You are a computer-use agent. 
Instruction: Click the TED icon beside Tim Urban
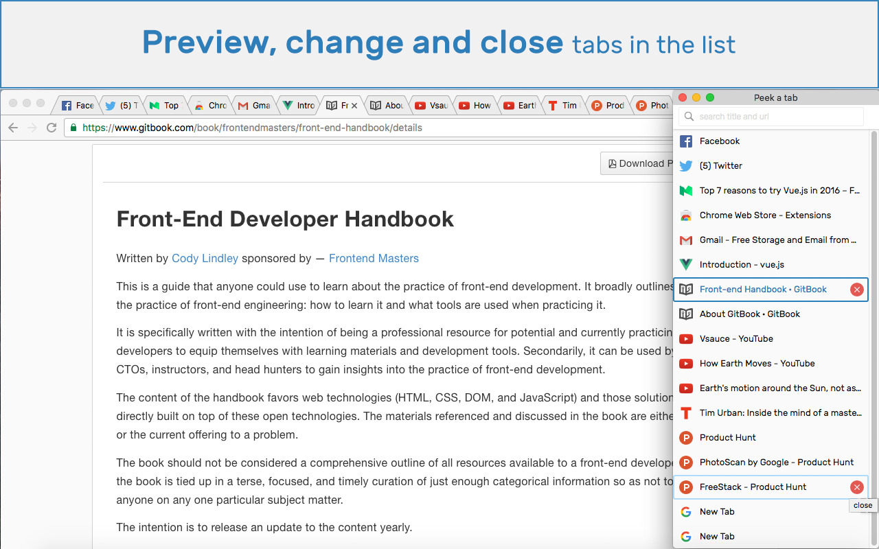(x=685, y=413)
